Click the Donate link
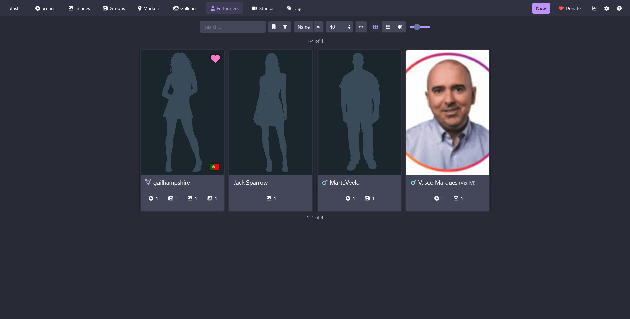Screen dimensions: 630x319 click(x=570, y=8)
